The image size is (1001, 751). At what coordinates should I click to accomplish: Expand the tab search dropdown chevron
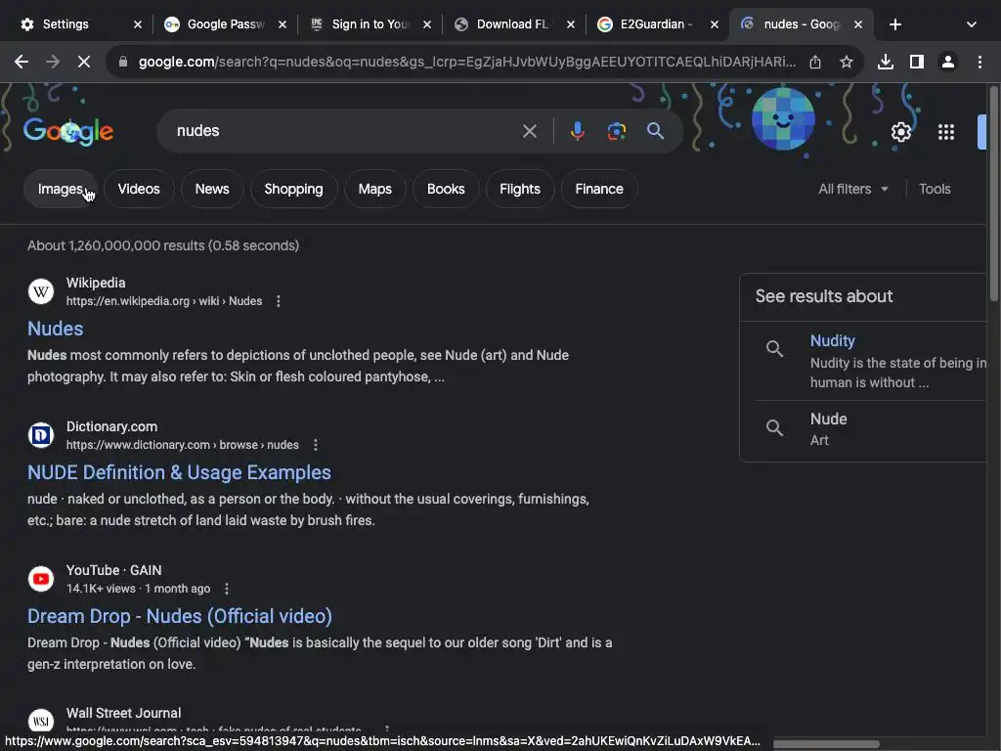[971, 24]
